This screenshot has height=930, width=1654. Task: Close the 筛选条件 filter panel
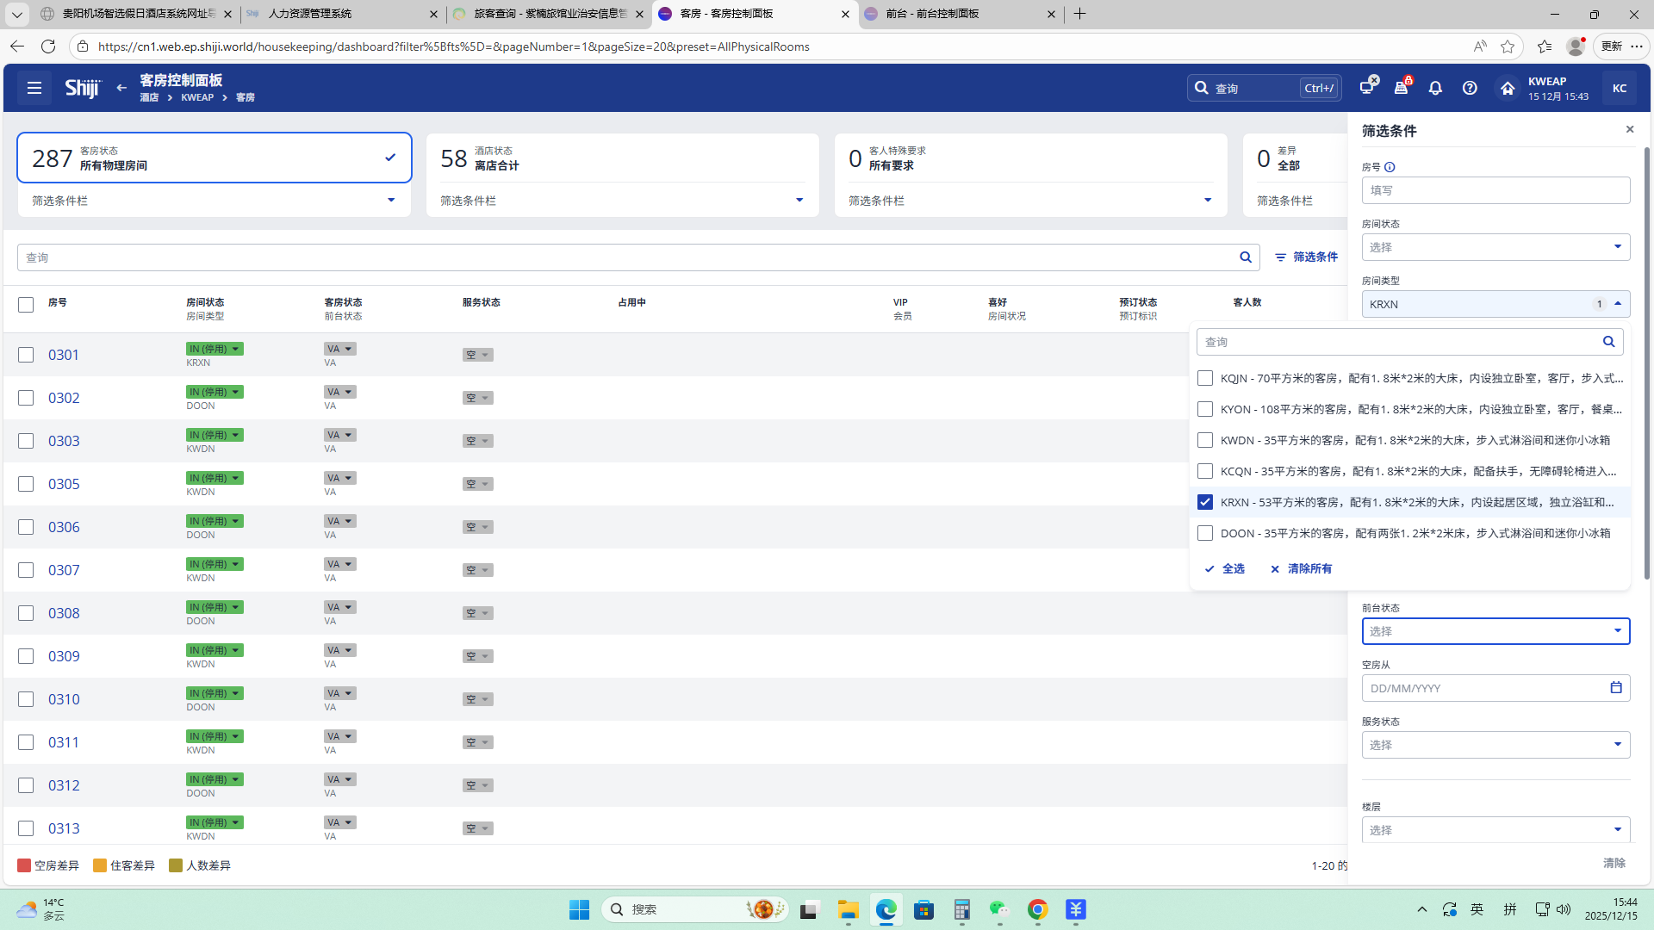point(1630,129)
